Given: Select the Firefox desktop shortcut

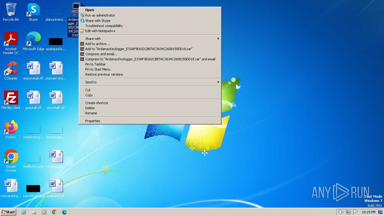Looking at the screenshot, I should (11, 130).
